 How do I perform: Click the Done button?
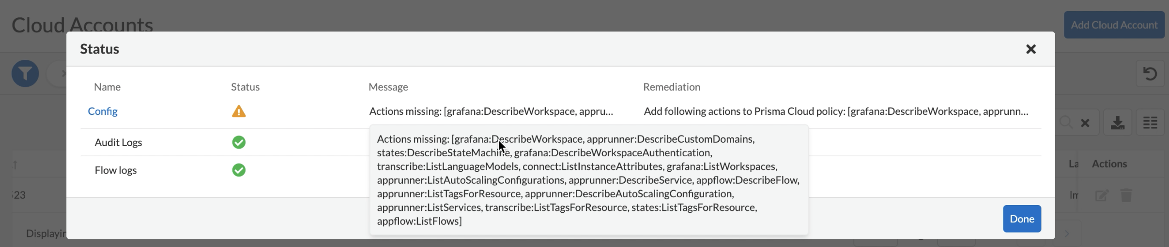coord(1022,219)
